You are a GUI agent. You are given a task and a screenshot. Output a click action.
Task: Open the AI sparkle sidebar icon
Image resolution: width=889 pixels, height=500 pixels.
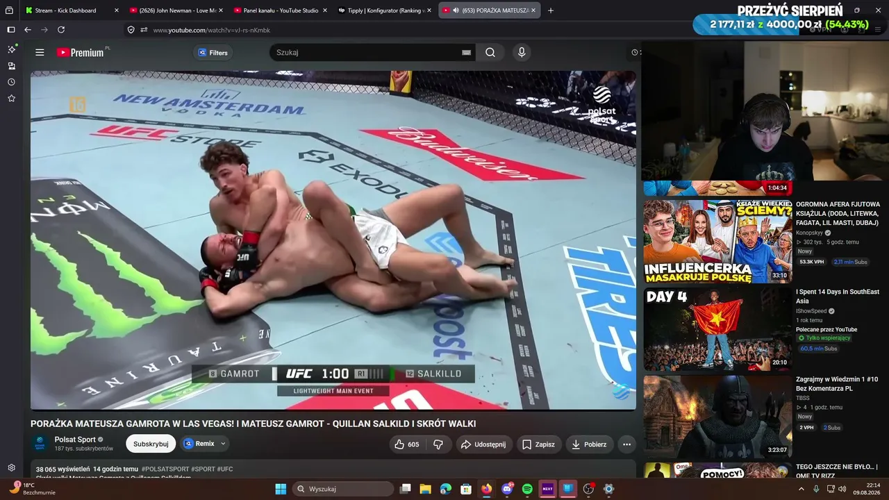[11, 49]
